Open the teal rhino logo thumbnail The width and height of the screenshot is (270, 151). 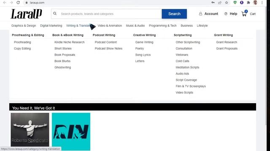click(71, 131)
